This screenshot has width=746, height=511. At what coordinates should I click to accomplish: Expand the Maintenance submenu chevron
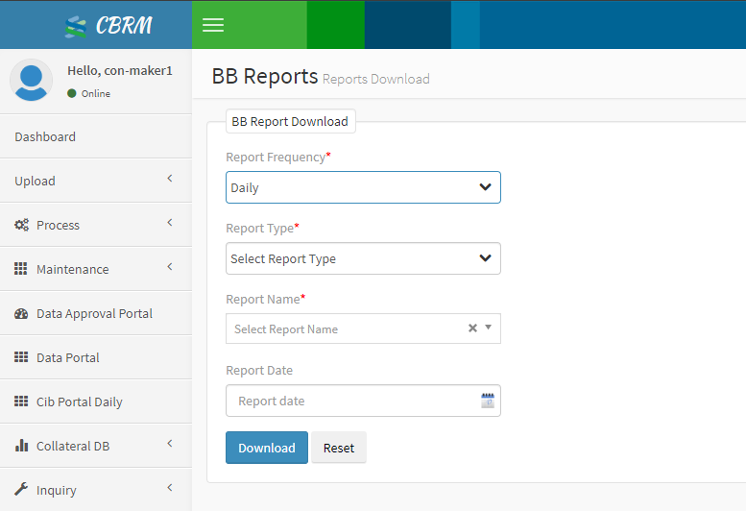pos(170,267)
